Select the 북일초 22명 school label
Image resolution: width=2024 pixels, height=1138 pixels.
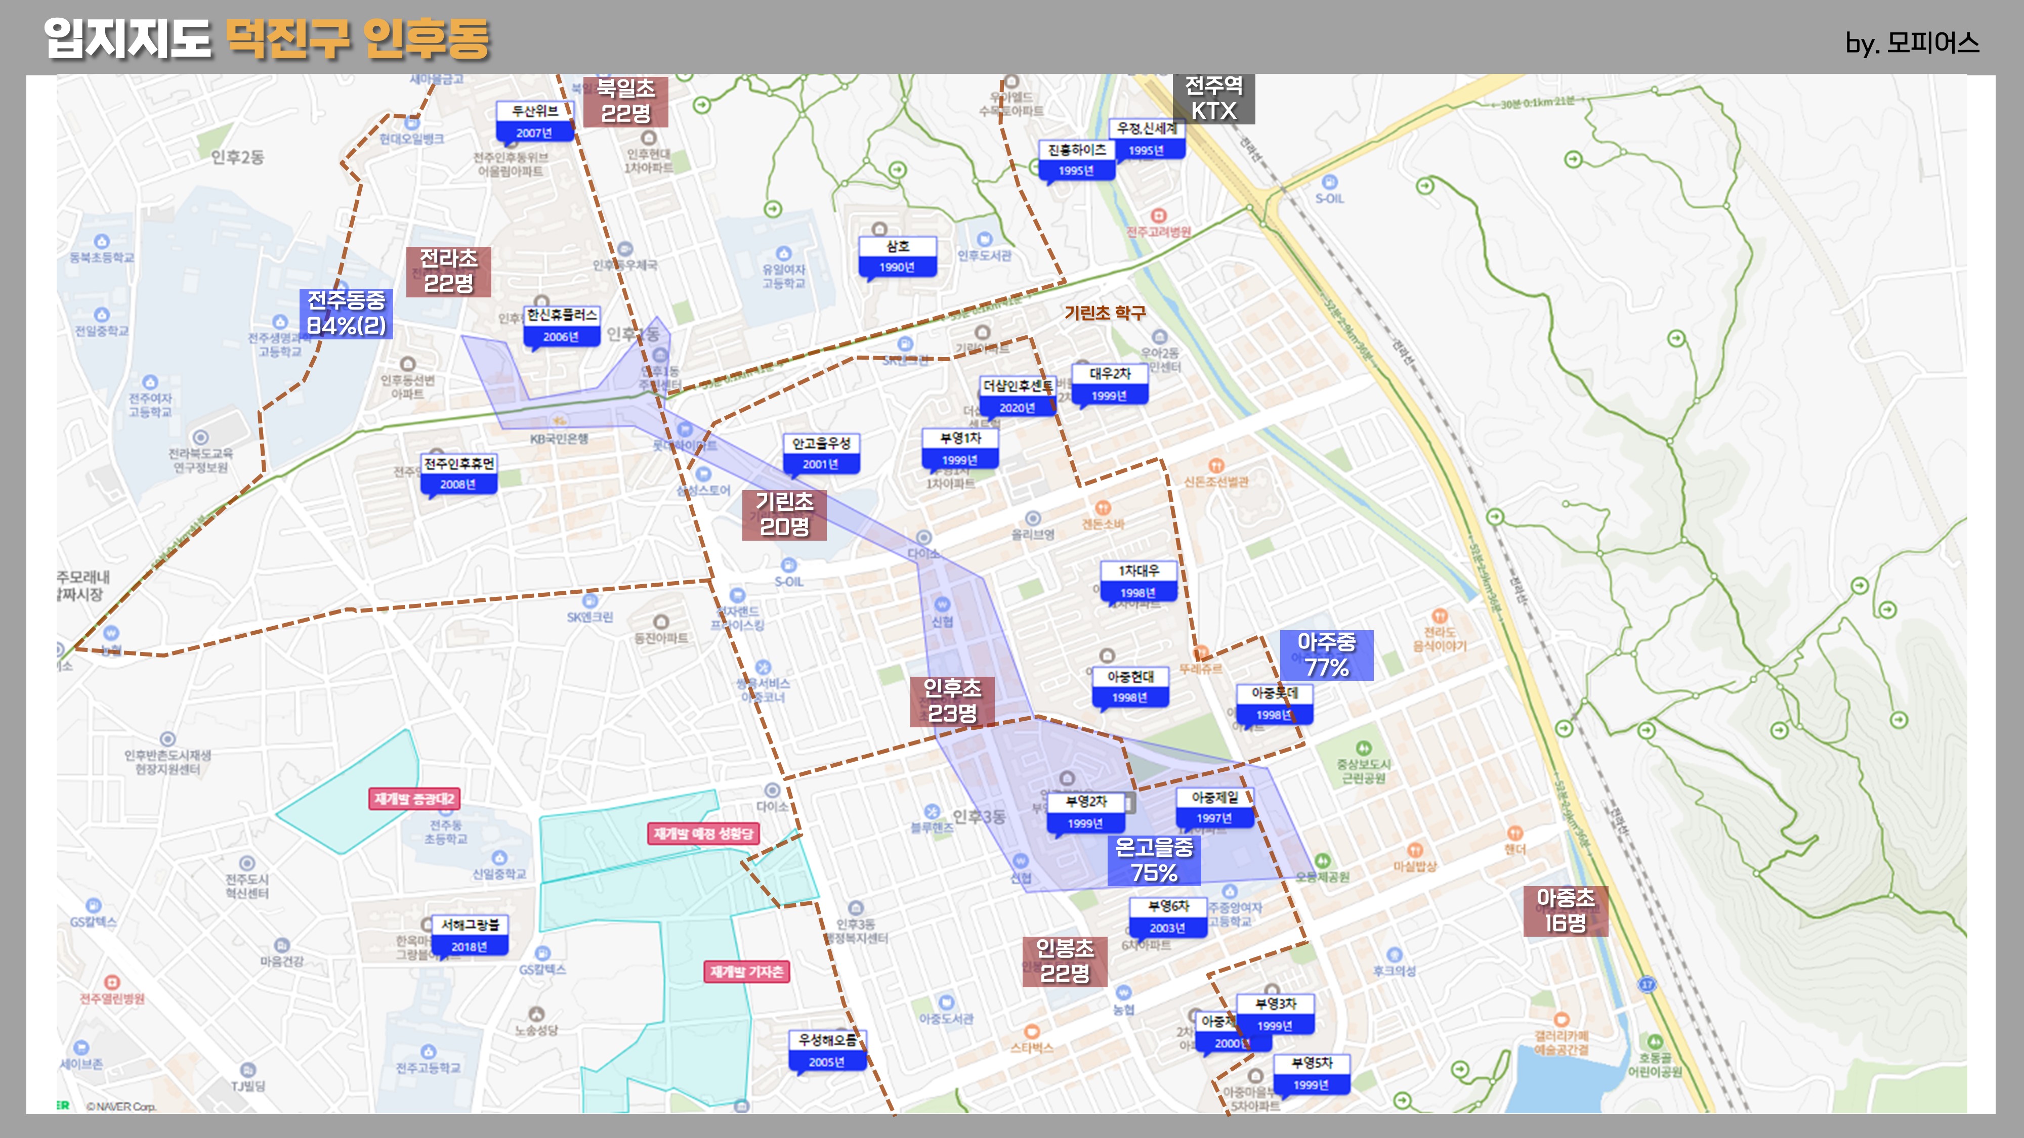coord(625,101)
